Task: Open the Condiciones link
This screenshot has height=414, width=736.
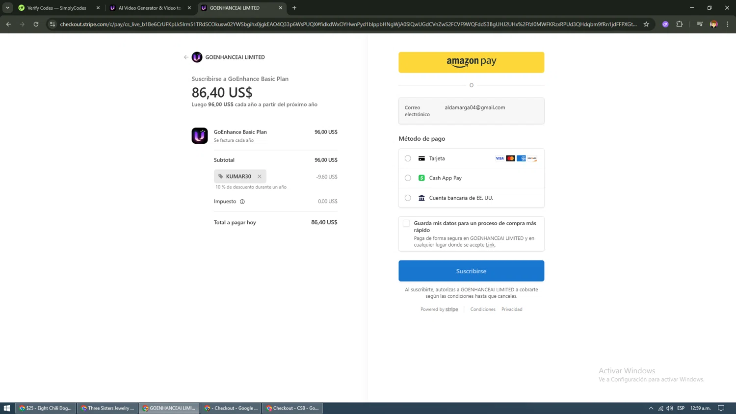Action: click(x=483, y=310)
